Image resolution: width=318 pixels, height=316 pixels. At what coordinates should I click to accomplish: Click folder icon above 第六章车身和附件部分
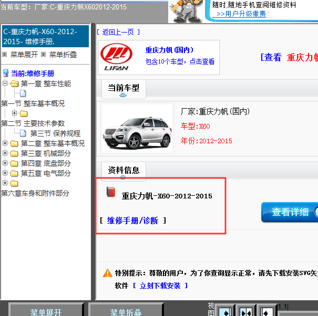[14, 183]
